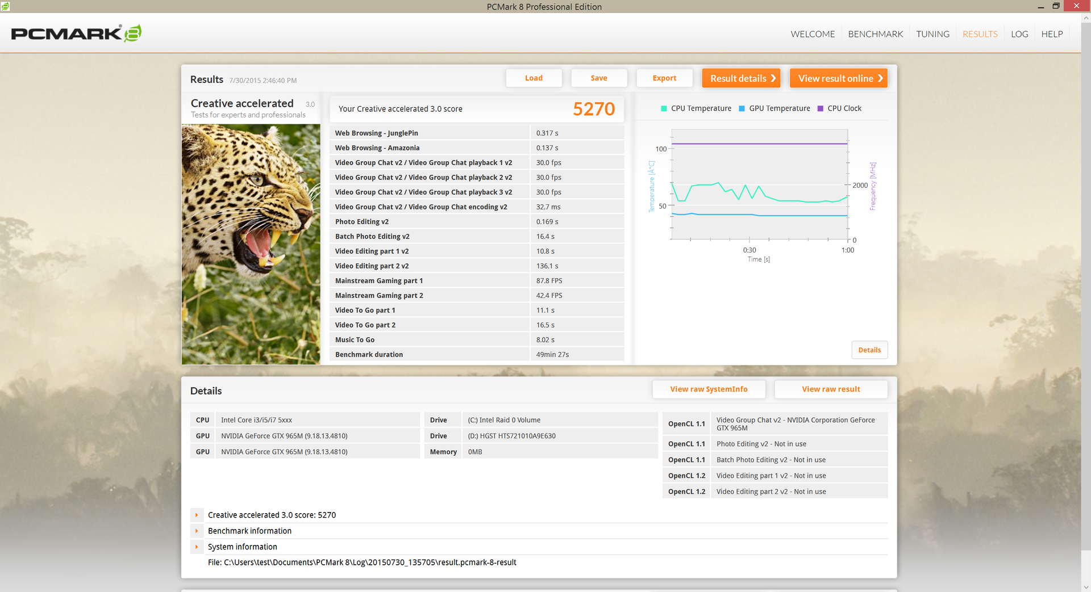Click the GPU Temperature legend color square

[x=742, y=108]
